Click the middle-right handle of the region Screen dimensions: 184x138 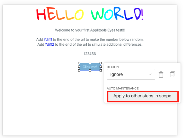point(101,67)
